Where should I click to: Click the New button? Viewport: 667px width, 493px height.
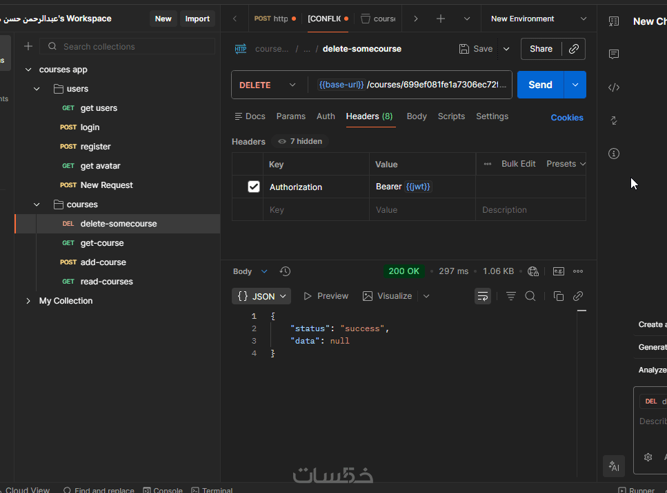tap(163, 19)
